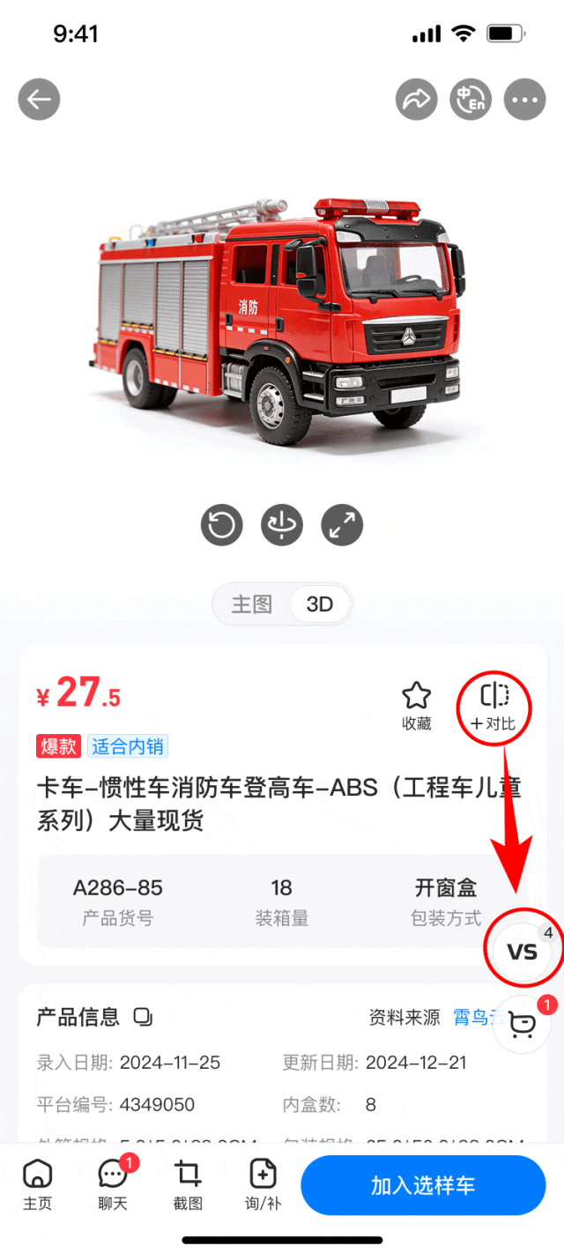Tap the Chinese-English translate icon
Viewport: 564px width, 1253px height.
[x=471, y=100]
